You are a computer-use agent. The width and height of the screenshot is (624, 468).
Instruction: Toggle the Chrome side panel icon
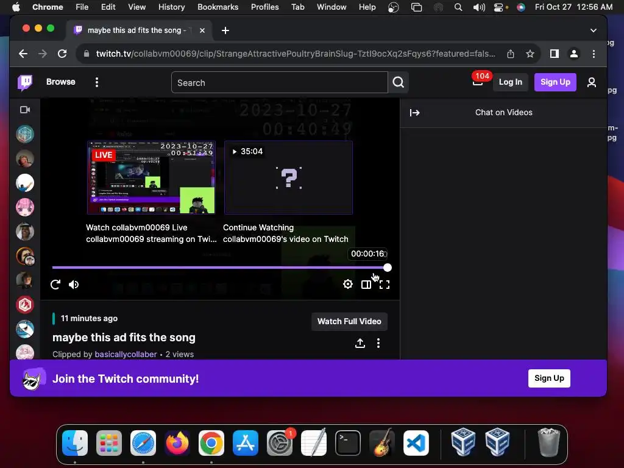[555, 54]
